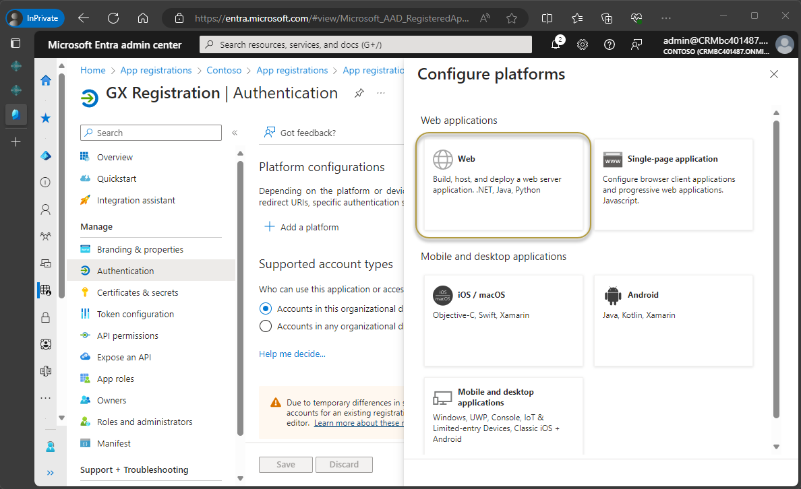Select the Users icon in the left icon bar

[x=45, y=209]
